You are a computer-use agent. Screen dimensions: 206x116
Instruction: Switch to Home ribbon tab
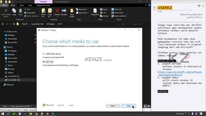click(13, 5)
